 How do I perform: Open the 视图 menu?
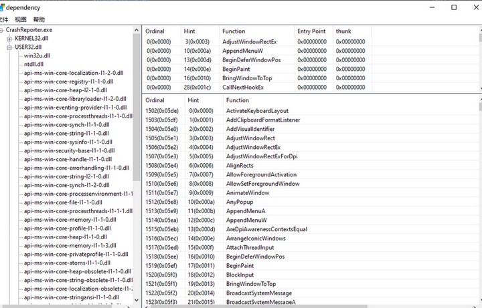21,20
